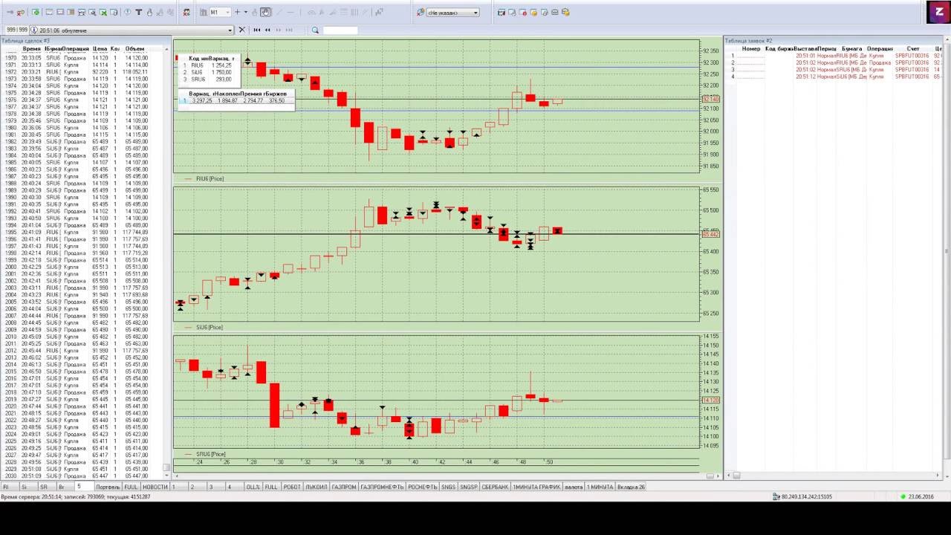Select order row 1 timed 20:51:01
This screenshot has height=535, width=951.
(x=834, y=56)
